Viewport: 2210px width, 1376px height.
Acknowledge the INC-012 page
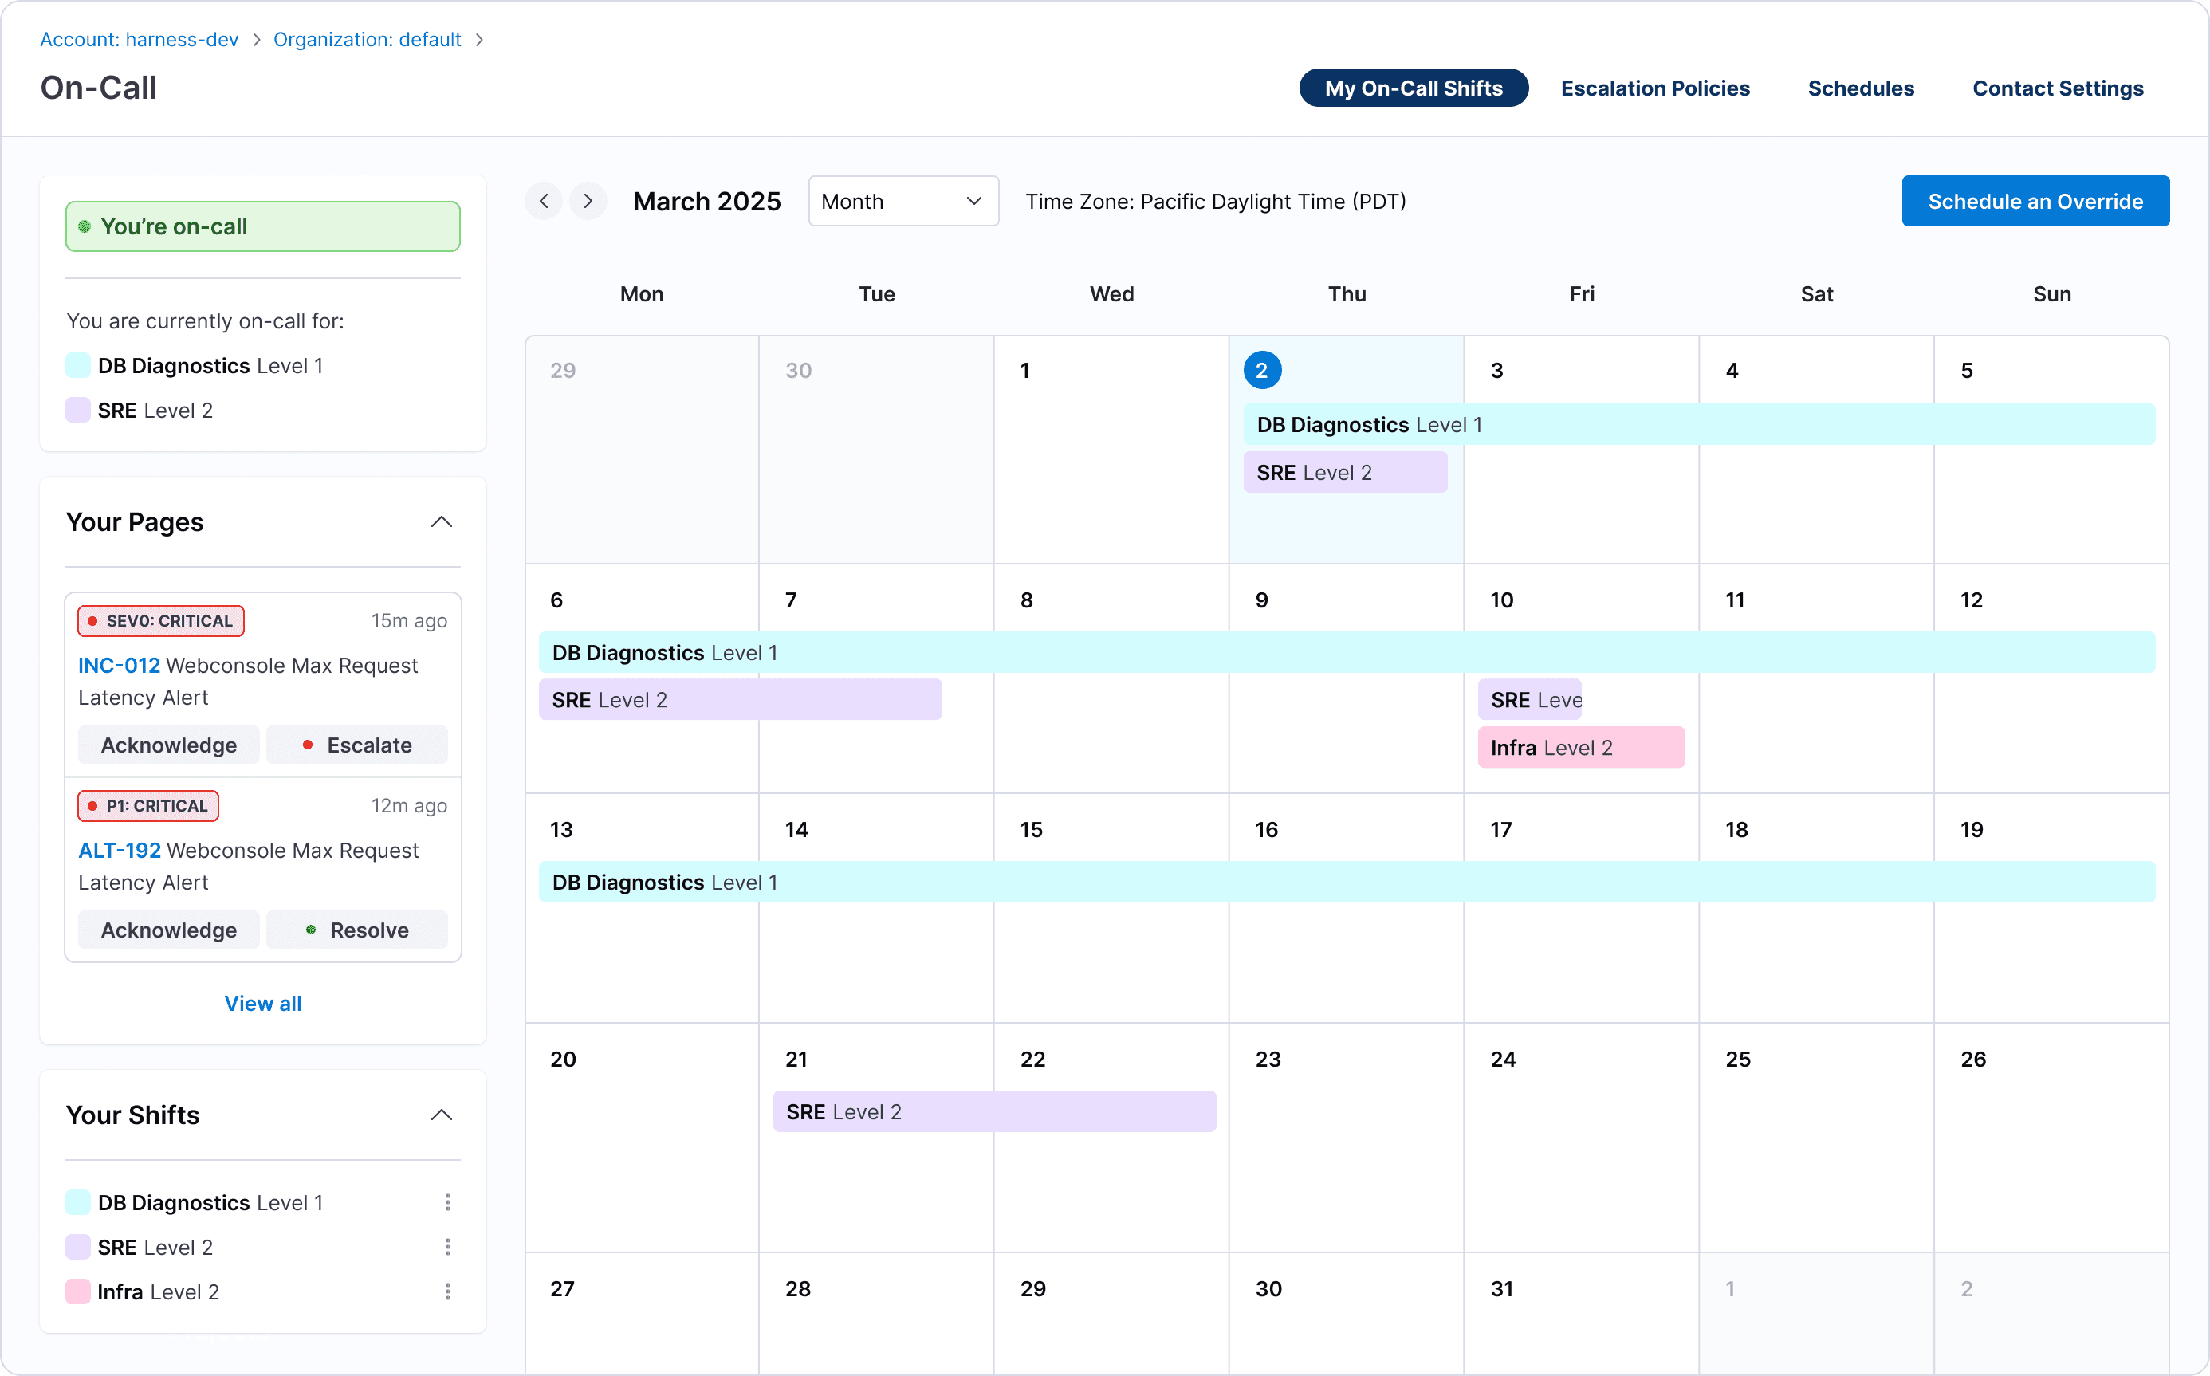pos(169,745)
